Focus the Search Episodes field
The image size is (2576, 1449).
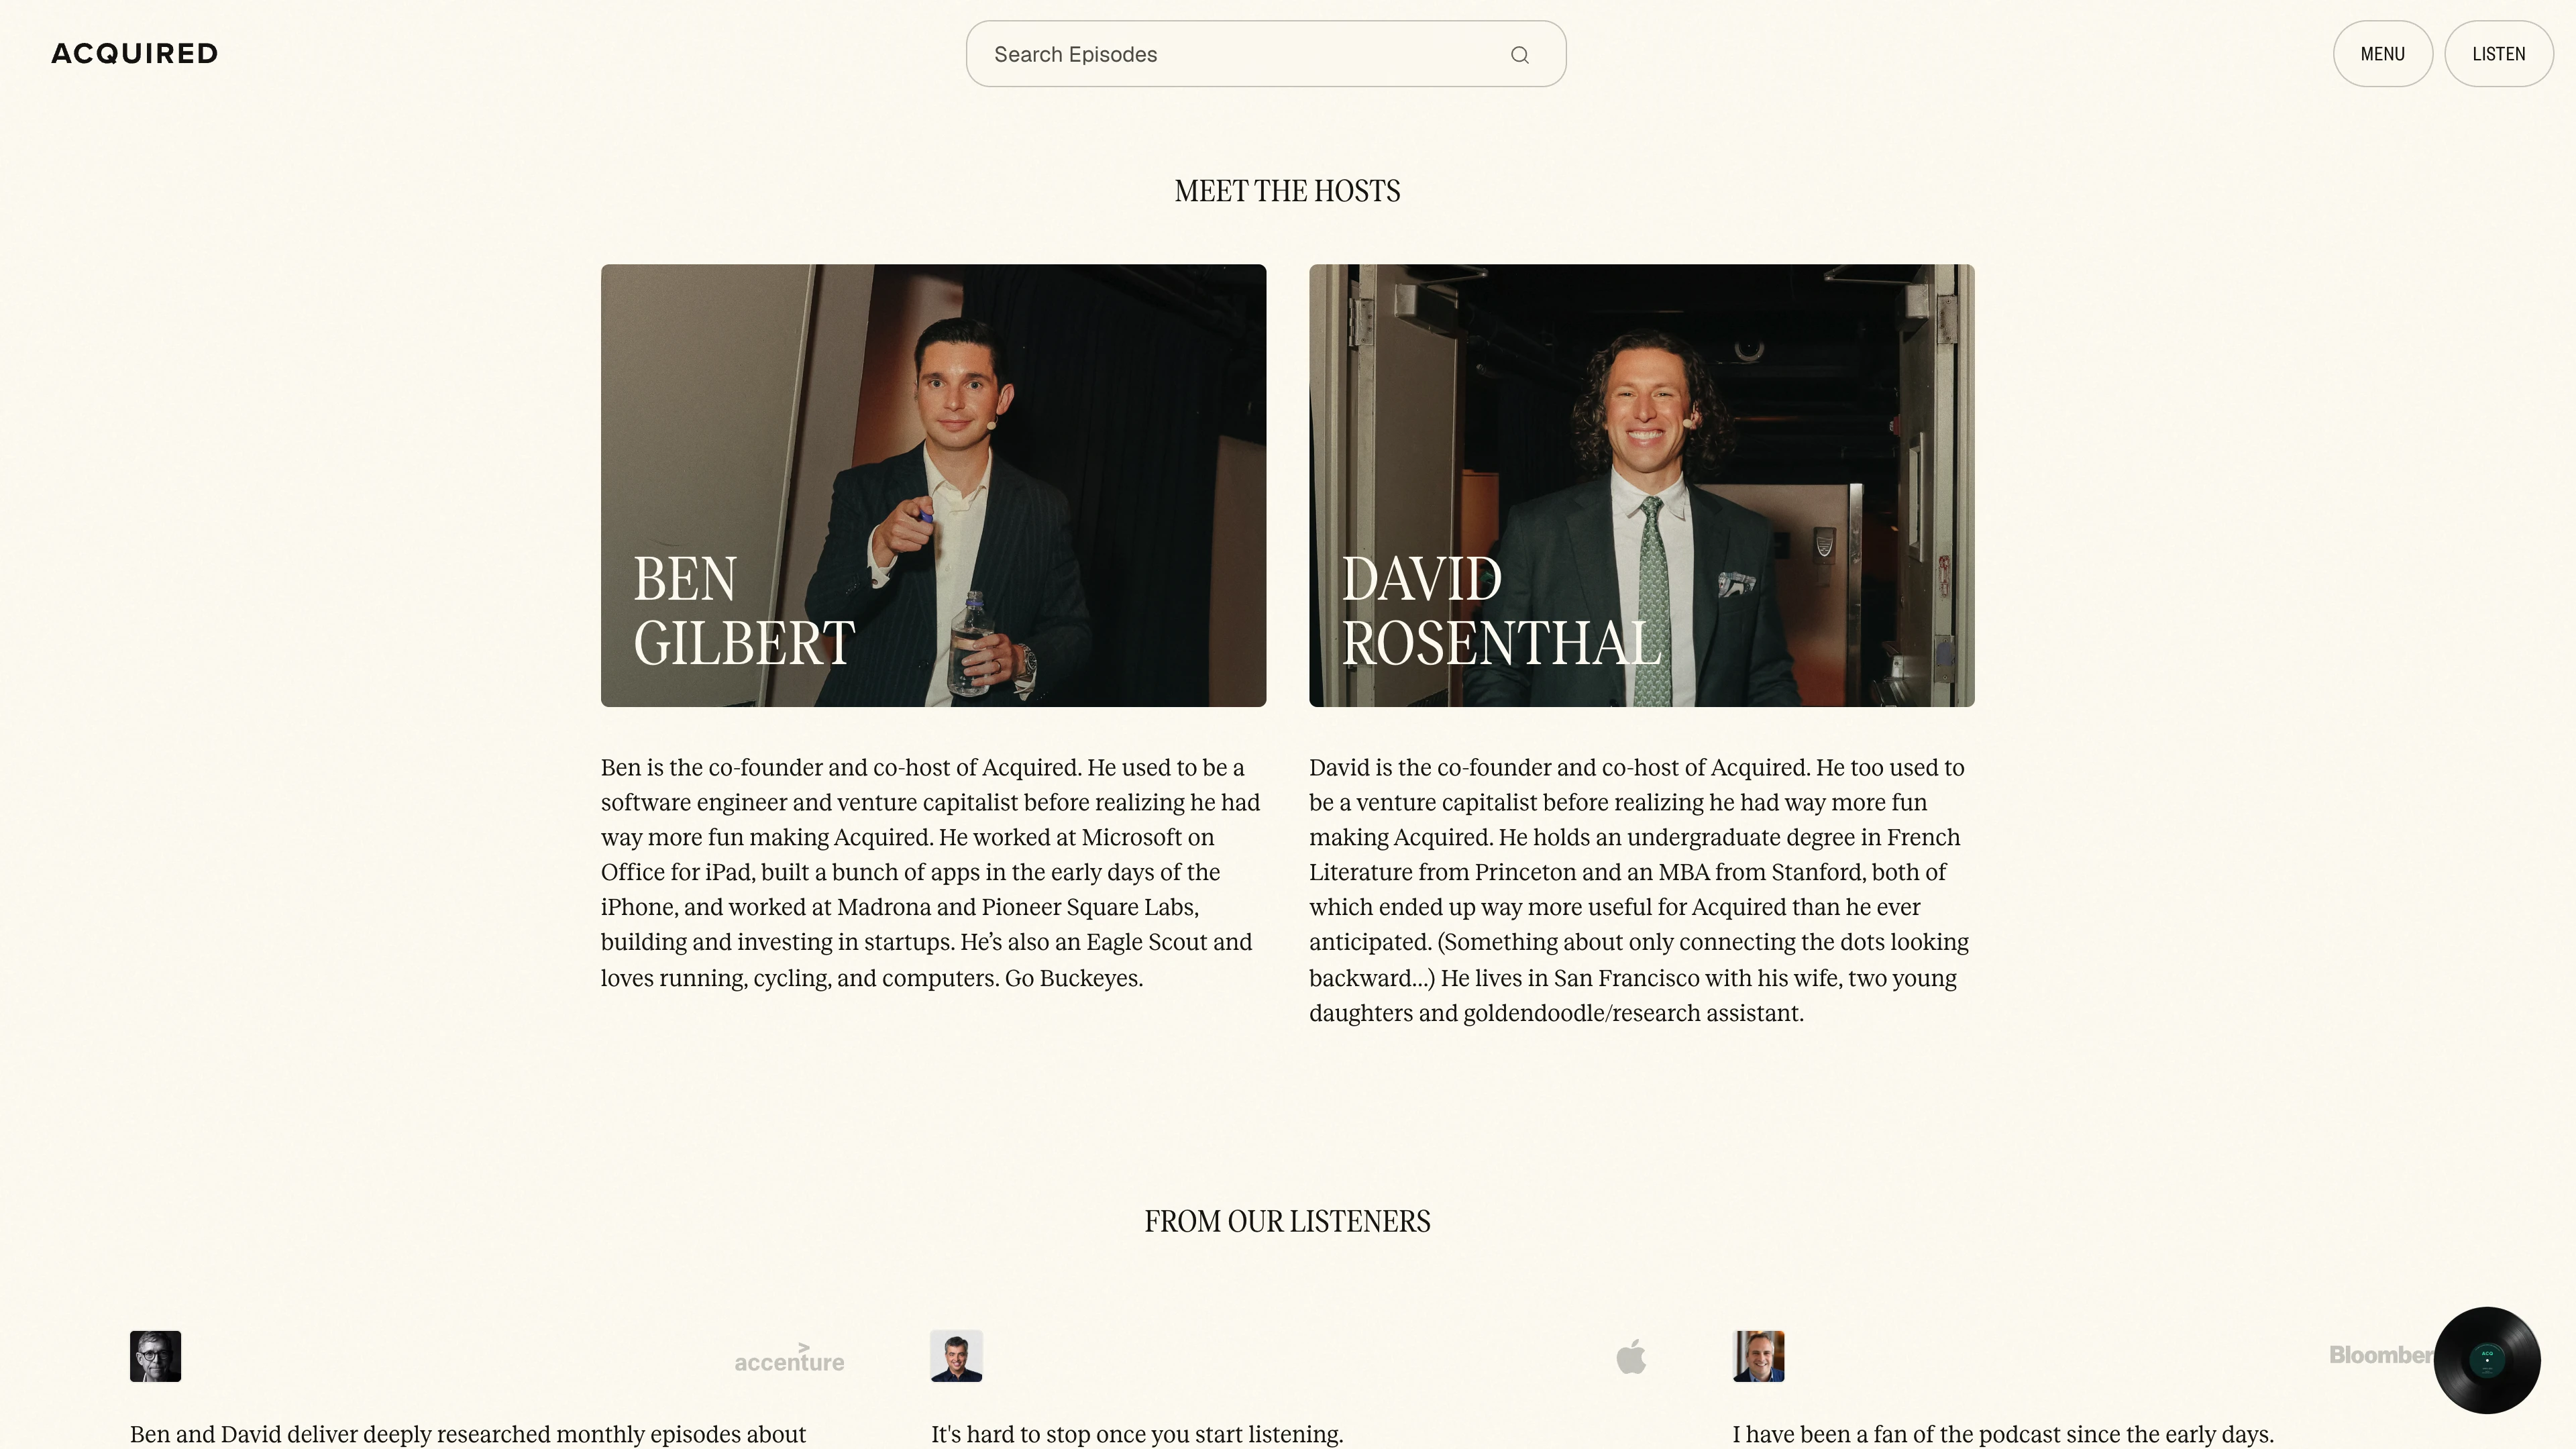coord(1265,54)
